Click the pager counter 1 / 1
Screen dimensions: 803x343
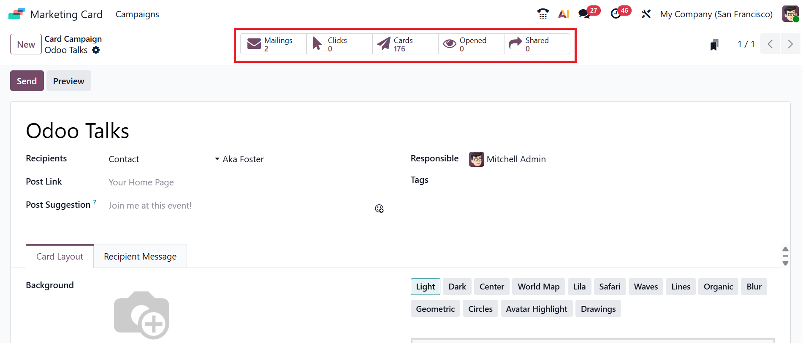[746, 44]
